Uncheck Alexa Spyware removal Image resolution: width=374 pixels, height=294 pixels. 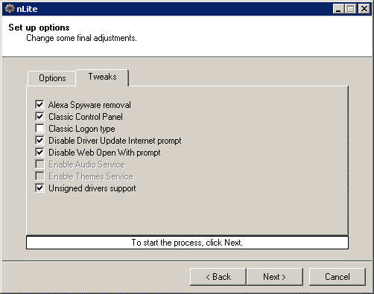pyautogui.click(x=39, y=105)
